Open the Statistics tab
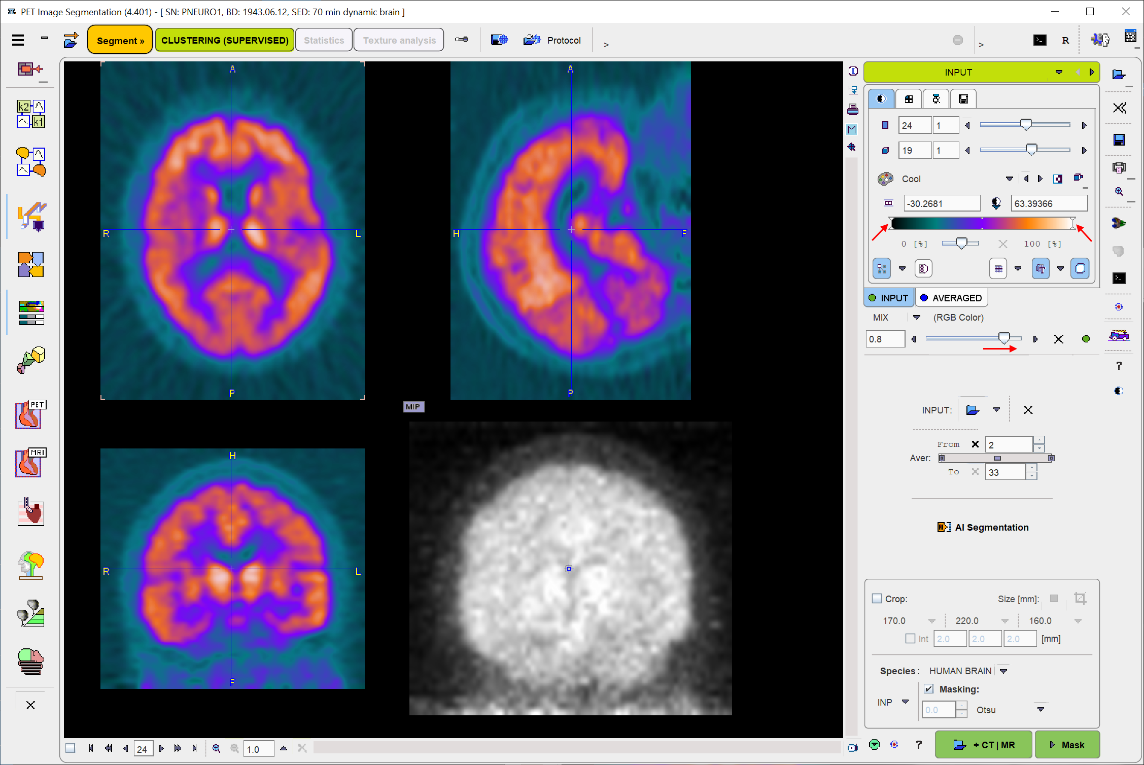Viewport: 1144px width, 765px height. (x=324, y=40)
